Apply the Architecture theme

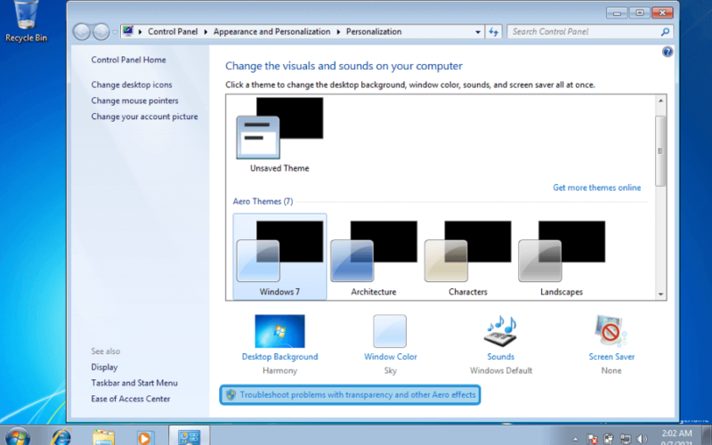[x=374, y=257]
